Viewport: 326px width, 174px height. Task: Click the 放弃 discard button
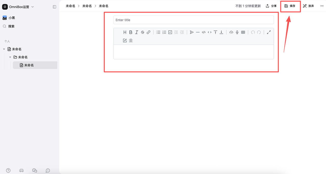308,6
